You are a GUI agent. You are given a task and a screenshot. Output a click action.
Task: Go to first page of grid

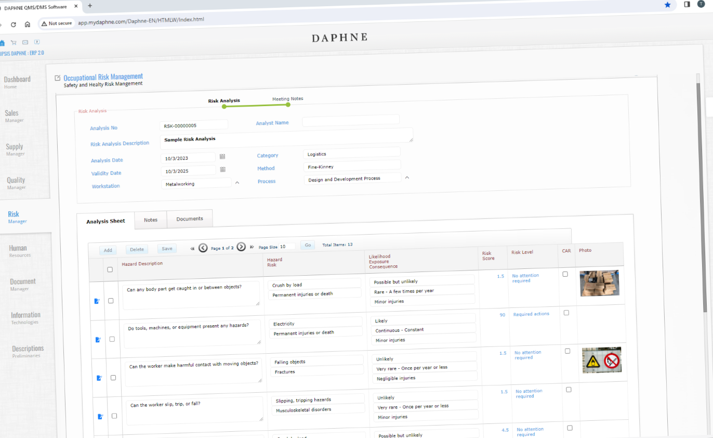pos(192,248)
